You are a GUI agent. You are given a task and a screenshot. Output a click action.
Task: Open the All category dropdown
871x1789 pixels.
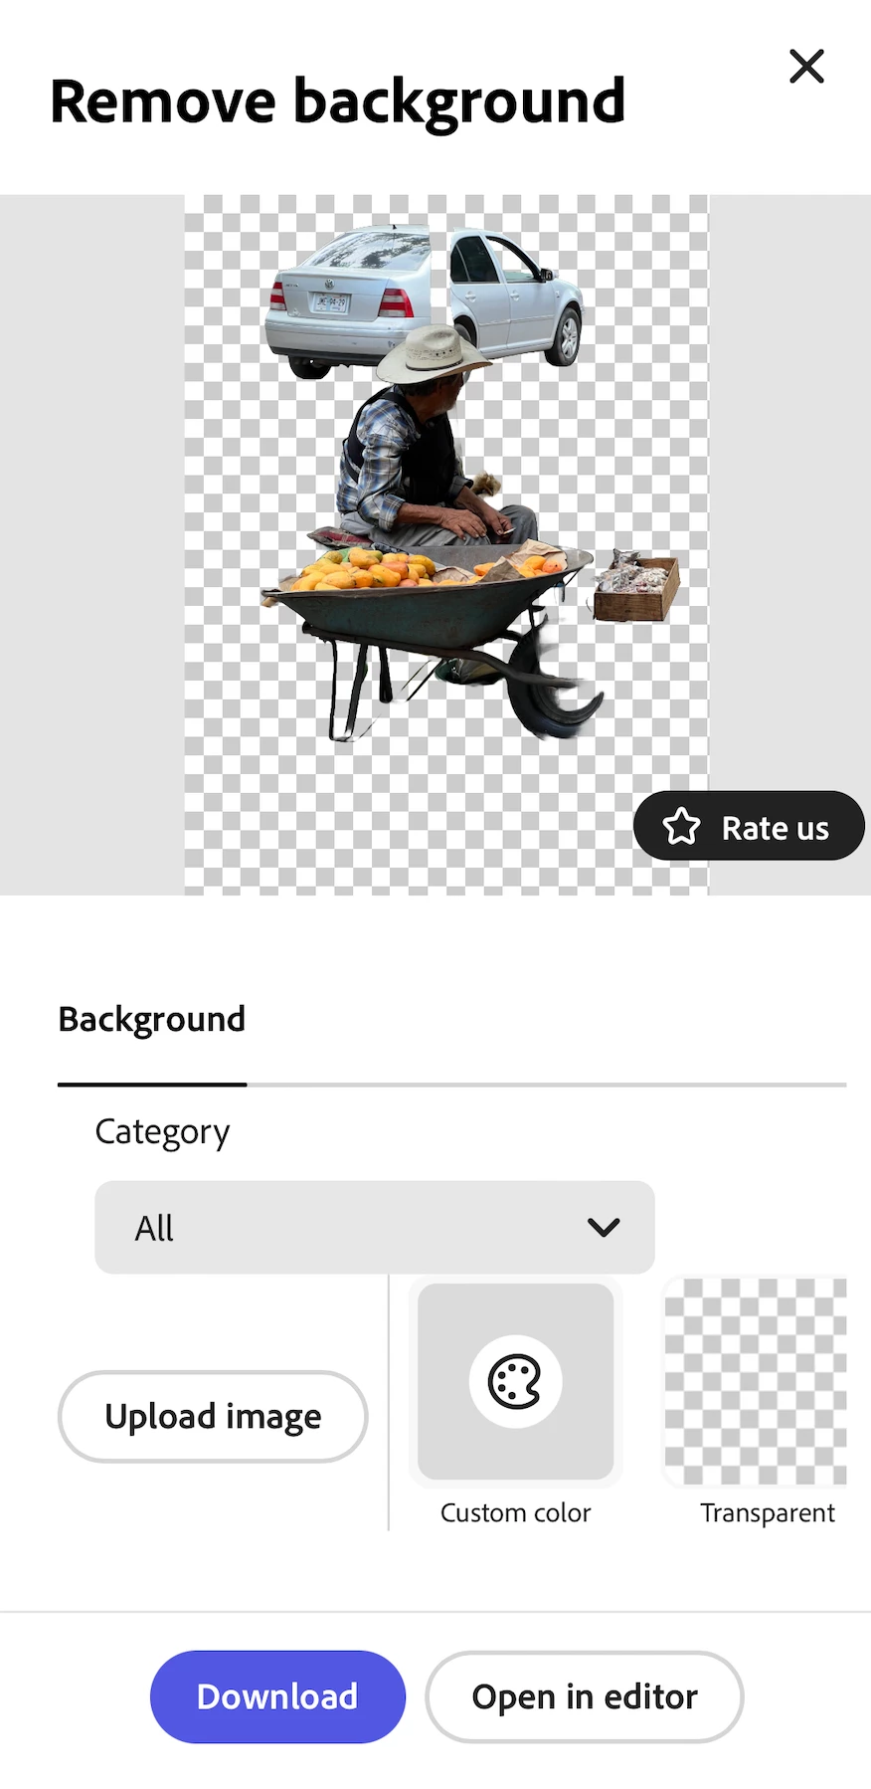pyautogui.click(x=375, y=1227)
